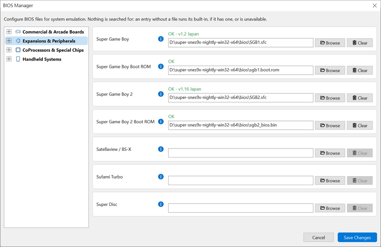Click the Save Changes button
Viewport: 381px width, 247px height.
pos(357,237)
